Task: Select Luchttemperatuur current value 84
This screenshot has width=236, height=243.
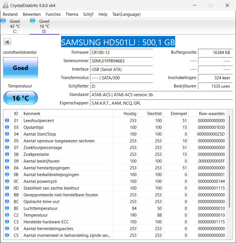Action: pyautogui.click(x=134, y=208)
